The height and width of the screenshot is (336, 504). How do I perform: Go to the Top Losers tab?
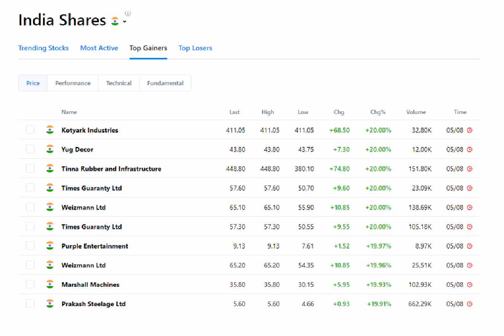pyautogui.click(x=195, y=48)
